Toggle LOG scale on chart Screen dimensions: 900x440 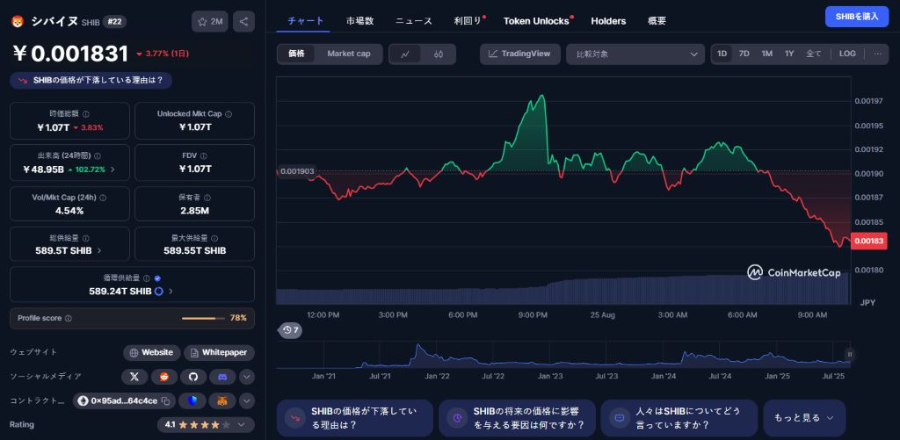click(x=847, y=54)
